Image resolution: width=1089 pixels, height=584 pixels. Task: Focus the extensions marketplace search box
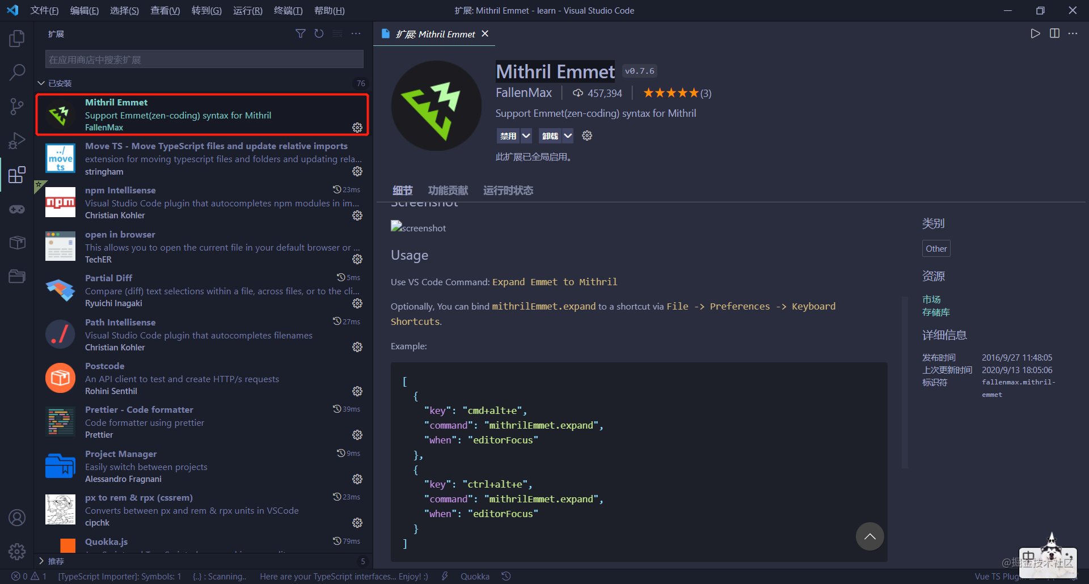[x=204, y=60]
